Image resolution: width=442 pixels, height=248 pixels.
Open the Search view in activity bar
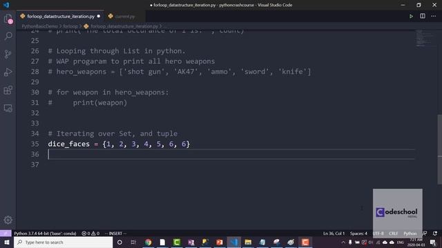[x=8, y=36]
